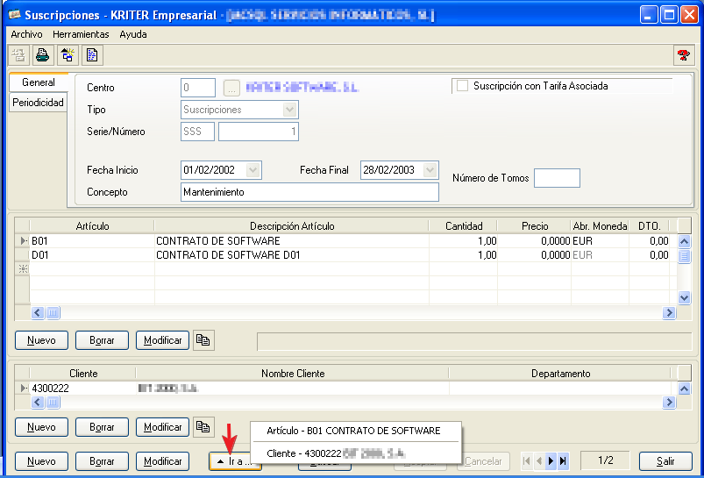Viewport: 704px width, 478px height.
Task: Click clients grid right scroll arrow
Action: coord(669,402)
